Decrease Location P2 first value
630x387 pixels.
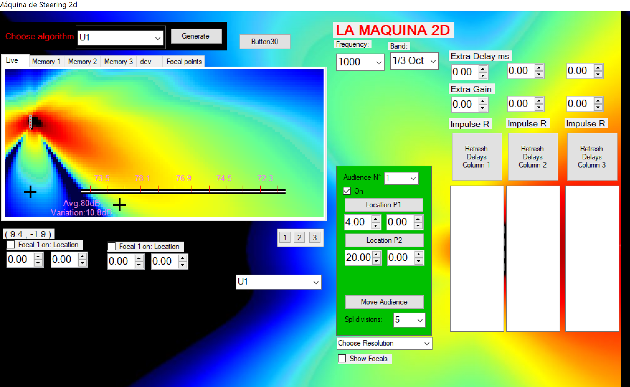[377, 261]
